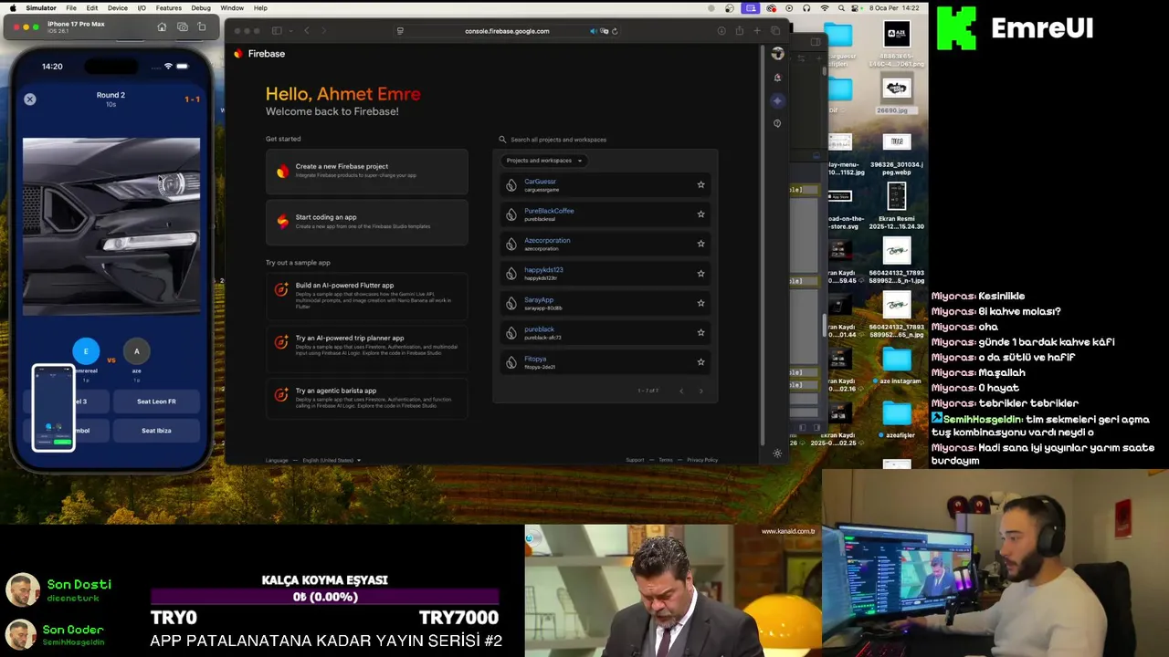The width and height of the screenshot is (1169, 657).
Task: Choose the Seat Ibiza answer
Action: click(156, 431)
